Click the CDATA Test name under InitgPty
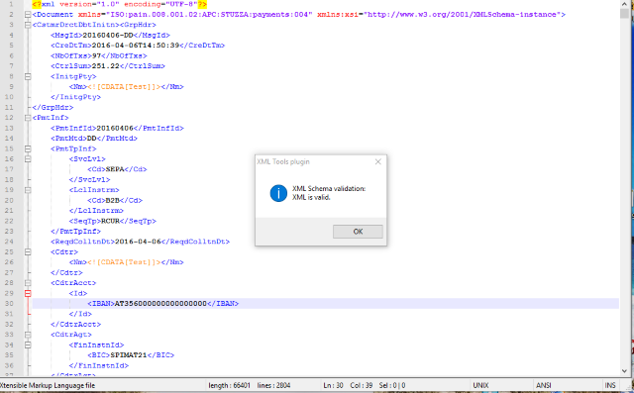This screenshot has height=393, width=634. 124,86
